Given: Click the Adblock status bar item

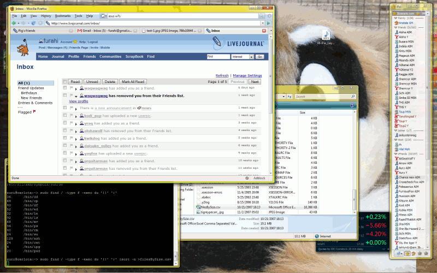Looking at the screenshot, I should point(259,178).
